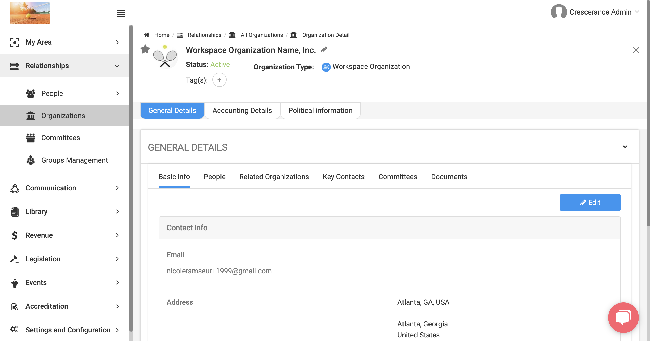Close the organization detail panel

pos(636,50)
